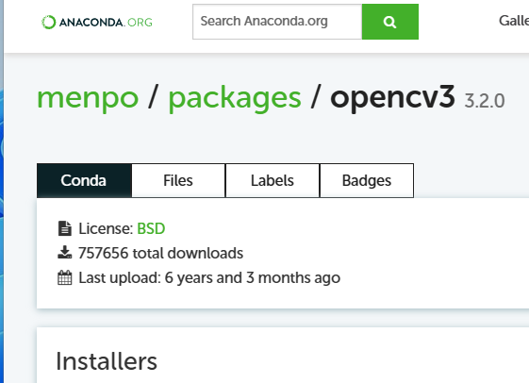Open the ANACONDA.ORG wordmark home link

106,23
